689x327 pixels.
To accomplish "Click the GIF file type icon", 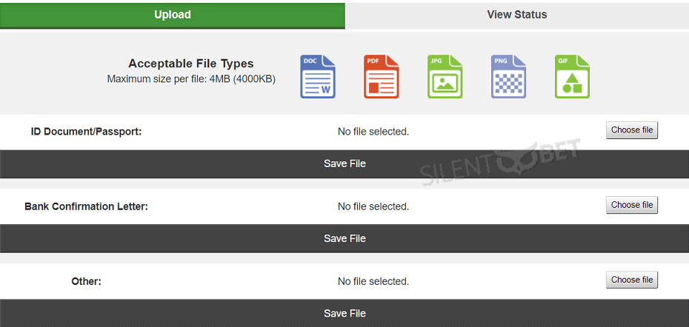I will point(572,76).
